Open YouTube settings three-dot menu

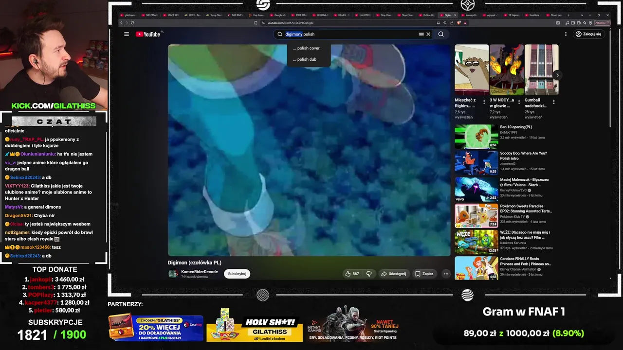[566, 34]
